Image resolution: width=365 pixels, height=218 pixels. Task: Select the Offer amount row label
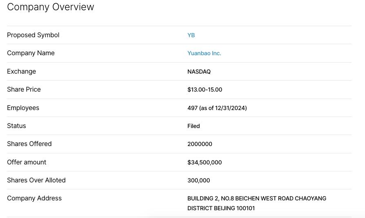point(27,162)
